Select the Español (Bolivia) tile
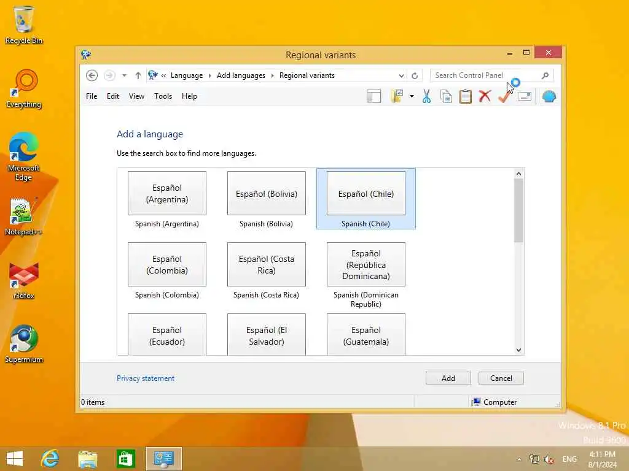629x471 pixels. (267, 193)
